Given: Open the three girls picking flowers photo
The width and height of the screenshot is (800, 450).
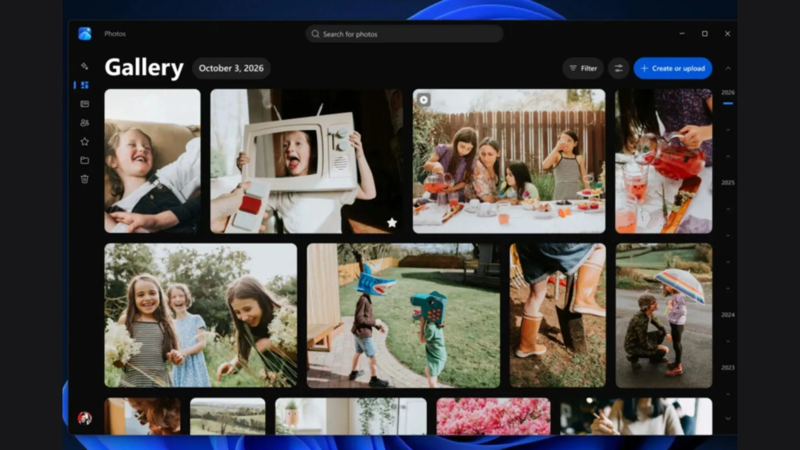Looking at the screenshot, I should (201, 315).
